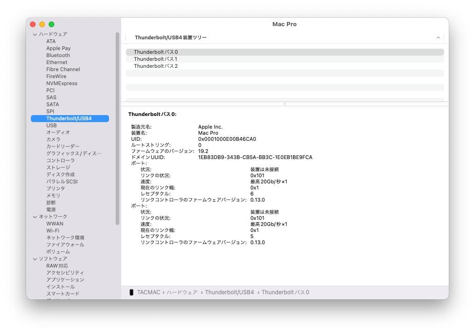Open 電源 information
The height and width of the screenshot is (334, 475).
click(x=51, y=210)
